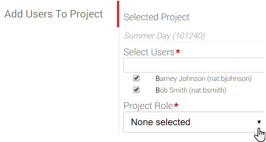Click the None selected text
Image resolution: width=266 pixels, height=142 pixels.
click(x=160, y=122)
